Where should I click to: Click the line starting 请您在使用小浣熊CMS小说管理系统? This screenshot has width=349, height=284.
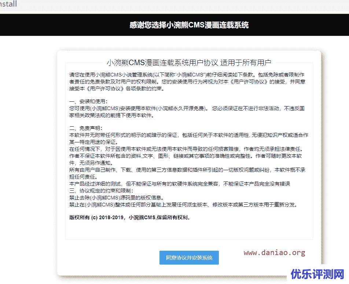187,75
